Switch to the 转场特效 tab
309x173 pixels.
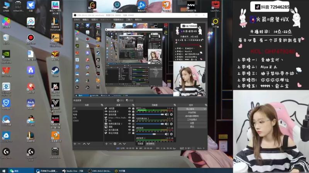150,144
